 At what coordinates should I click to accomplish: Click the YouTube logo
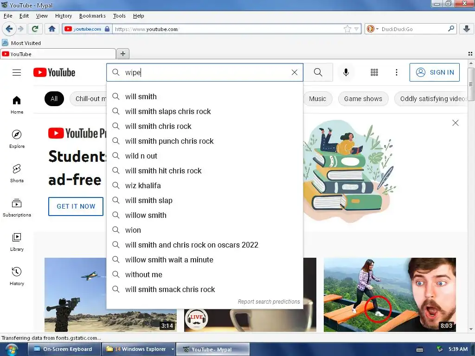click(54, 72)
